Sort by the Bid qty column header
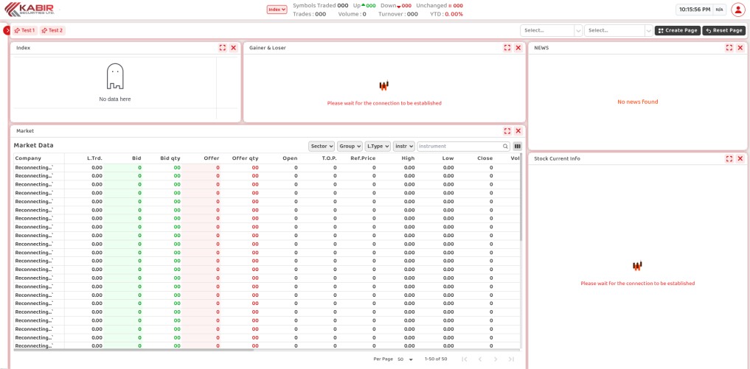 tap(170, 158)
